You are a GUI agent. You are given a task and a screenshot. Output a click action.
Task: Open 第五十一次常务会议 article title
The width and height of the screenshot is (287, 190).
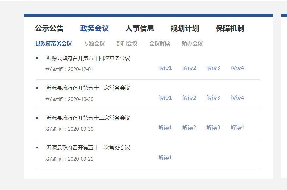pyautogui.click(x=88, y=148)
